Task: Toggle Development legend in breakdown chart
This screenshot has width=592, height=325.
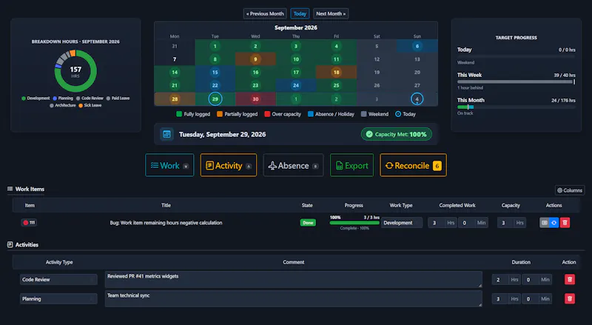Action: tap(36, 98)
